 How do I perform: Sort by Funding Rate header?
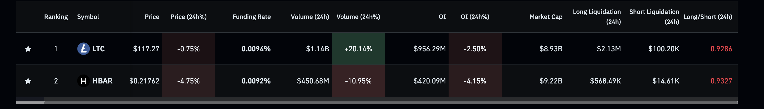(x=251, y=17)
